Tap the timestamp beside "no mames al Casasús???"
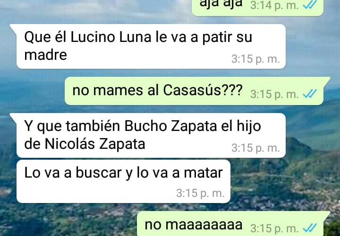 (x=274, y=94)
